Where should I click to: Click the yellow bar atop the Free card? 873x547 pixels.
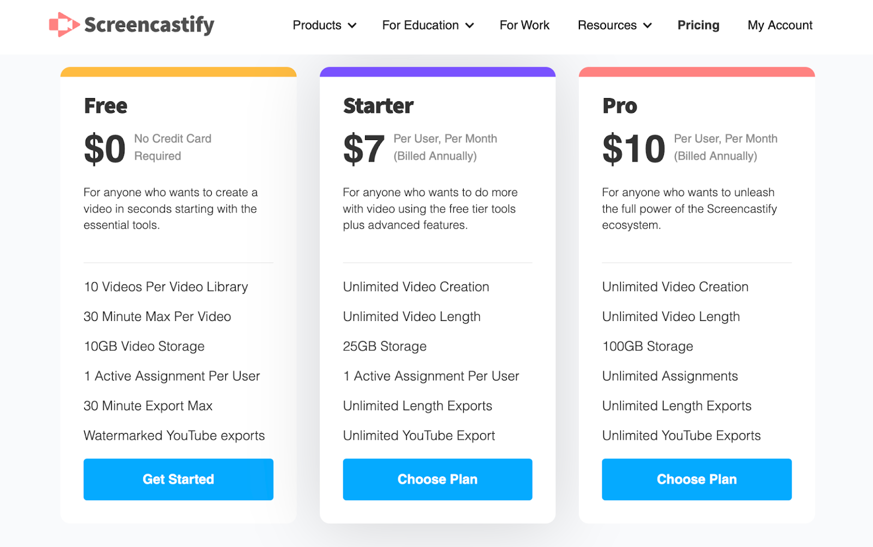coord(178,72)
